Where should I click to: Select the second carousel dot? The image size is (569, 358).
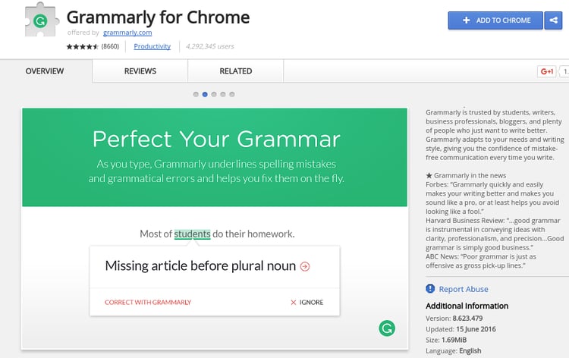tap(205, 95)
